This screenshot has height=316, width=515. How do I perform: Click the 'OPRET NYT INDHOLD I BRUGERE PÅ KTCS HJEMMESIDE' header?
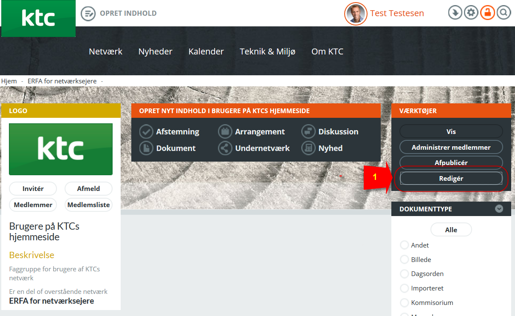pos(256,111)
